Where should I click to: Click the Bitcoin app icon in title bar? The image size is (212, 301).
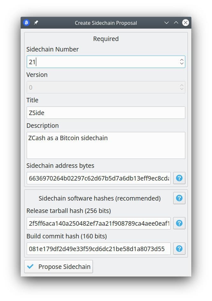(26, 23)
